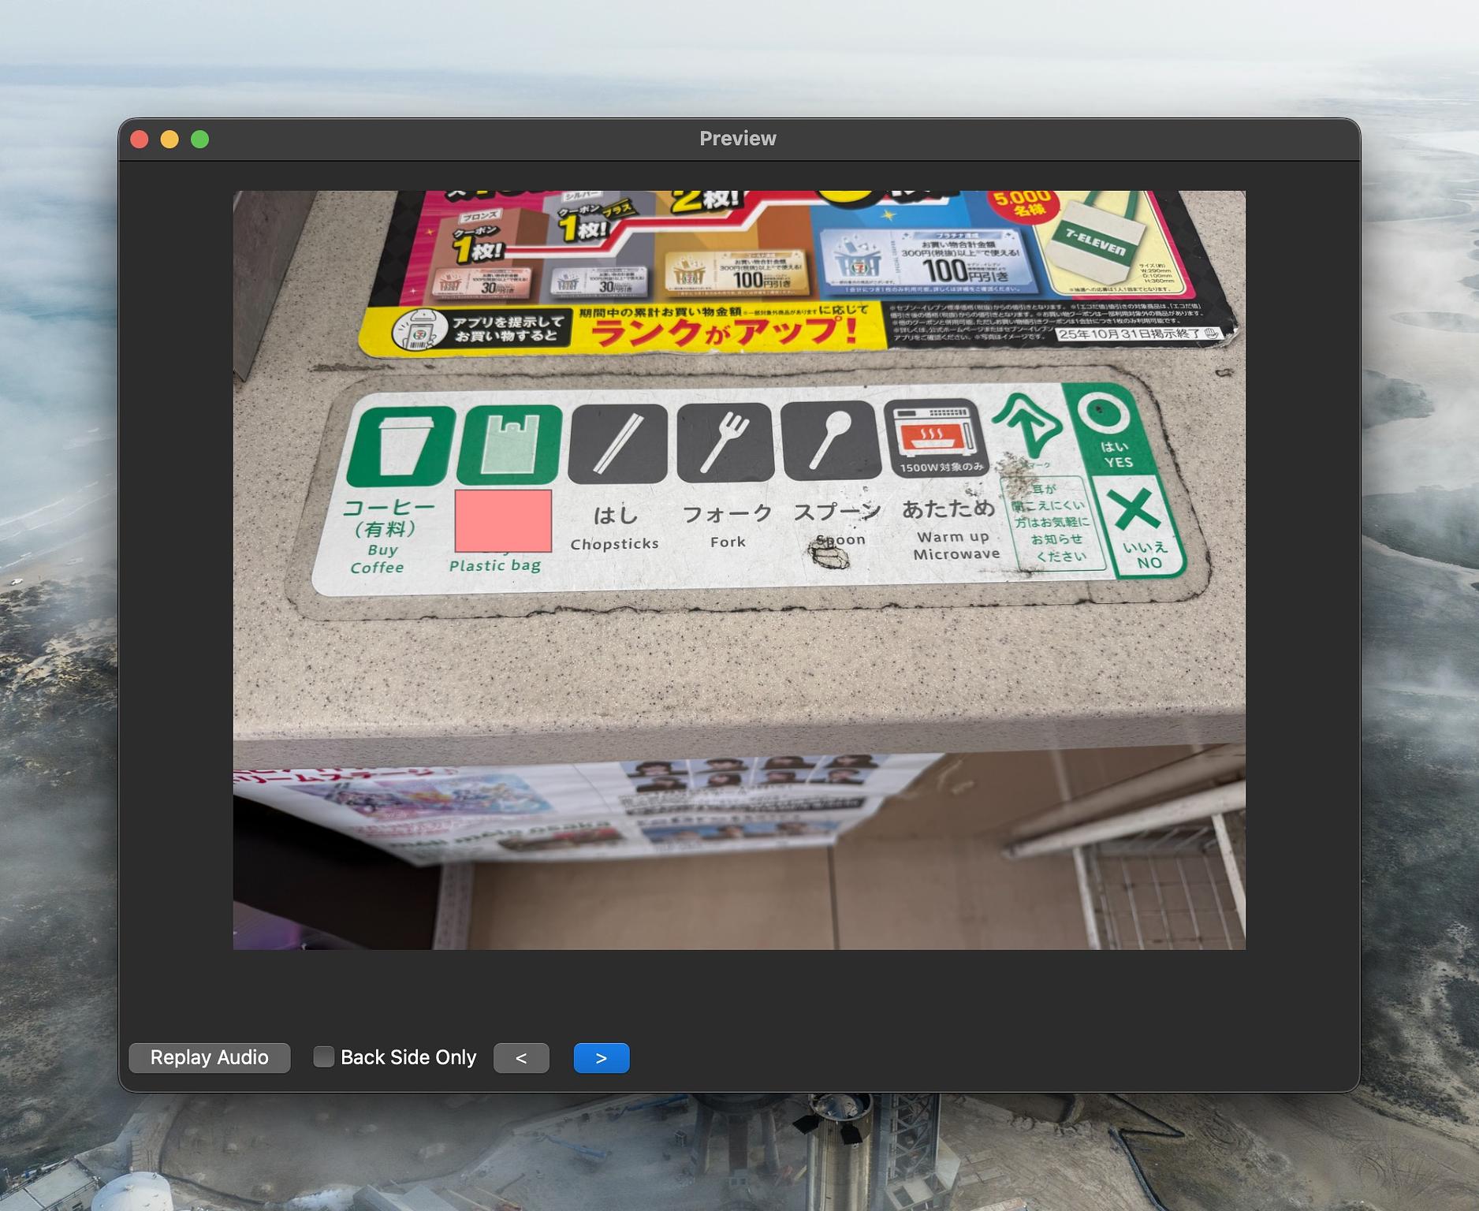Viewport: 1479px width, 1211px height.
Task: Click the green X symbol above NO
Action: 1134,509
